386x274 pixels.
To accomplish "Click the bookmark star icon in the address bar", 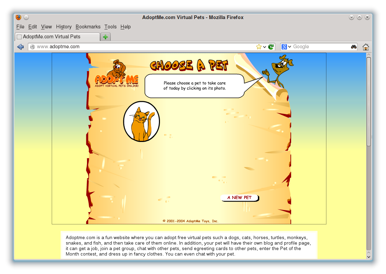I will pyautogui.click(x=259, y=47).
